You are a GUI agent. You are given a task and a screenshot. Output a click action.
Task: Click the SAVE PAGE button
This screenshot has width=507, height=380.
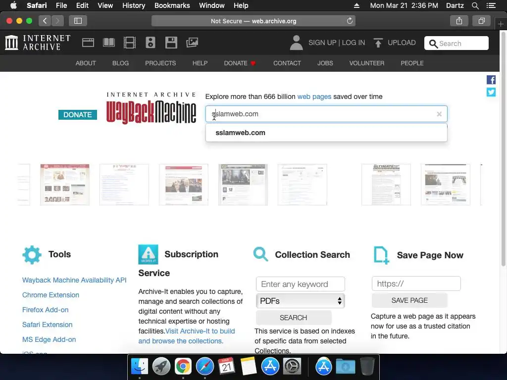point(409,300)
